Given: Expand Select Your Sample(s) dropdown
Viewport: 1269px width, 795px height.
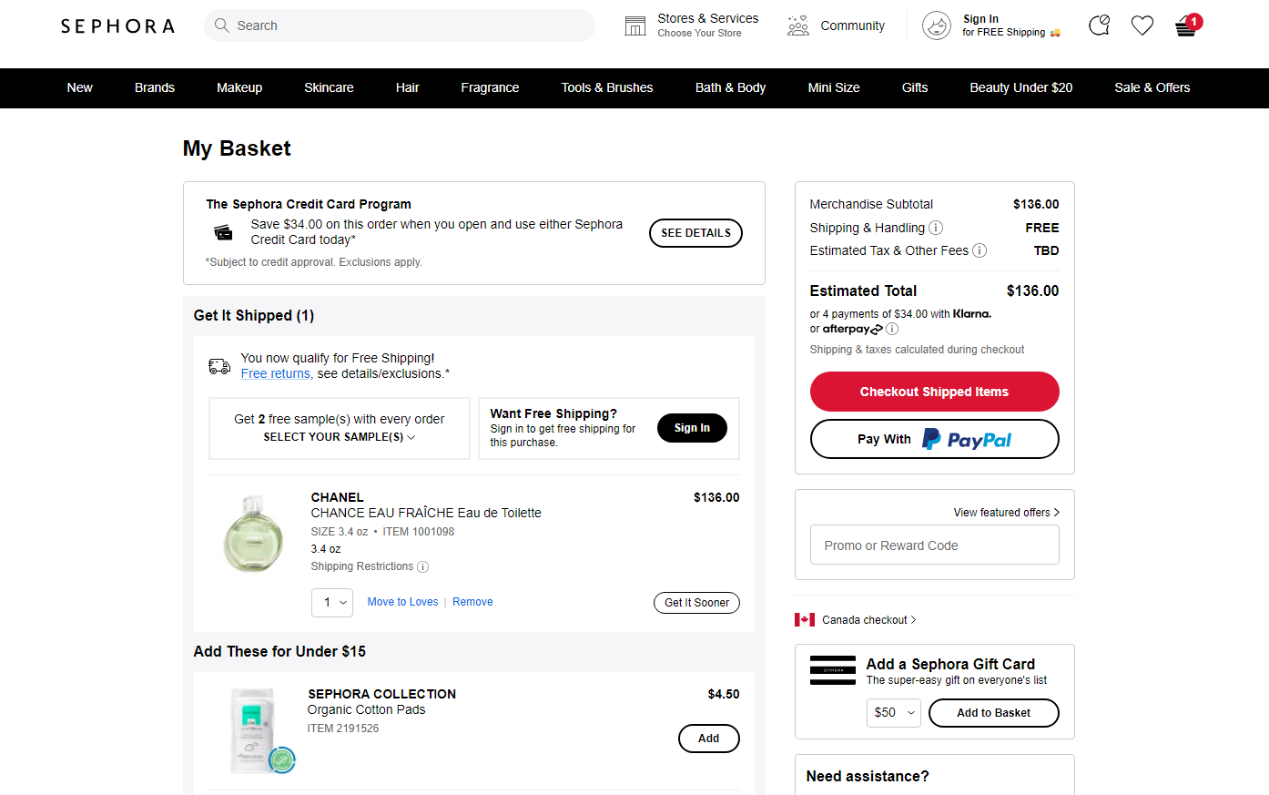Looking at the screenshot, I should tap(340, 437).
